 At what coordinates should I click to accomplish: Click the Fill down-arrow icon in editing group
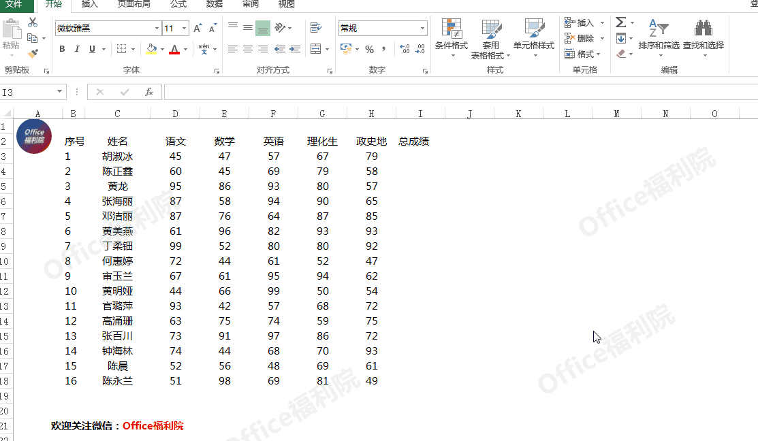pos(620,38)
